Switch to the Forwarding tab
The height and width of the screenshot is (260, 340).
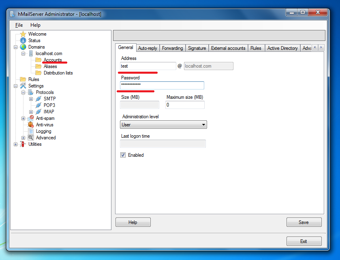click(x=173, y=48)
